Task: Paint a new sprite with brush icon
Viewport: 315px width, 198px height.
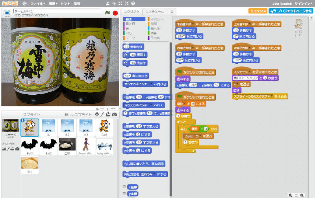Action: 102,114
